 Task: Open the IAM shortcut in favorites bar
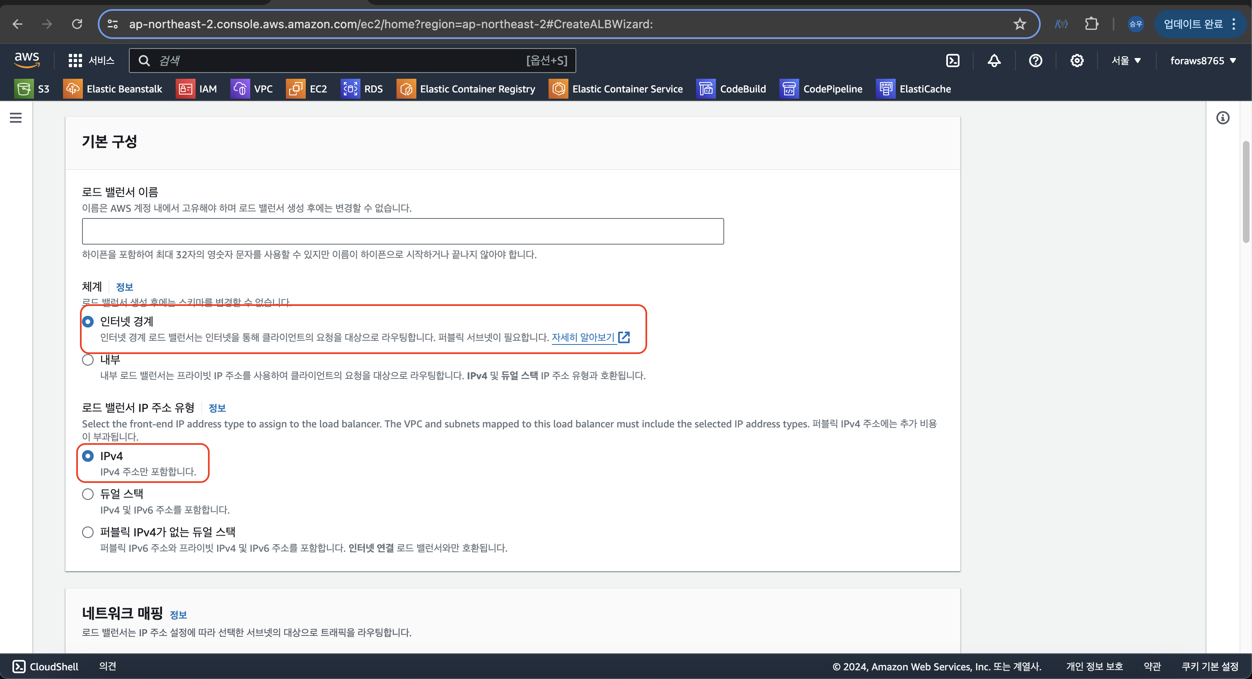(196, 89)
